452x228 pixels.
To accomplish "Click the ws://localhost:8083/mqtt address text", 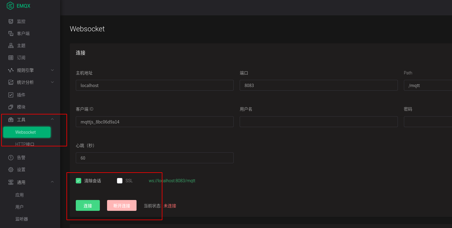I will click(x=172, y=181).
